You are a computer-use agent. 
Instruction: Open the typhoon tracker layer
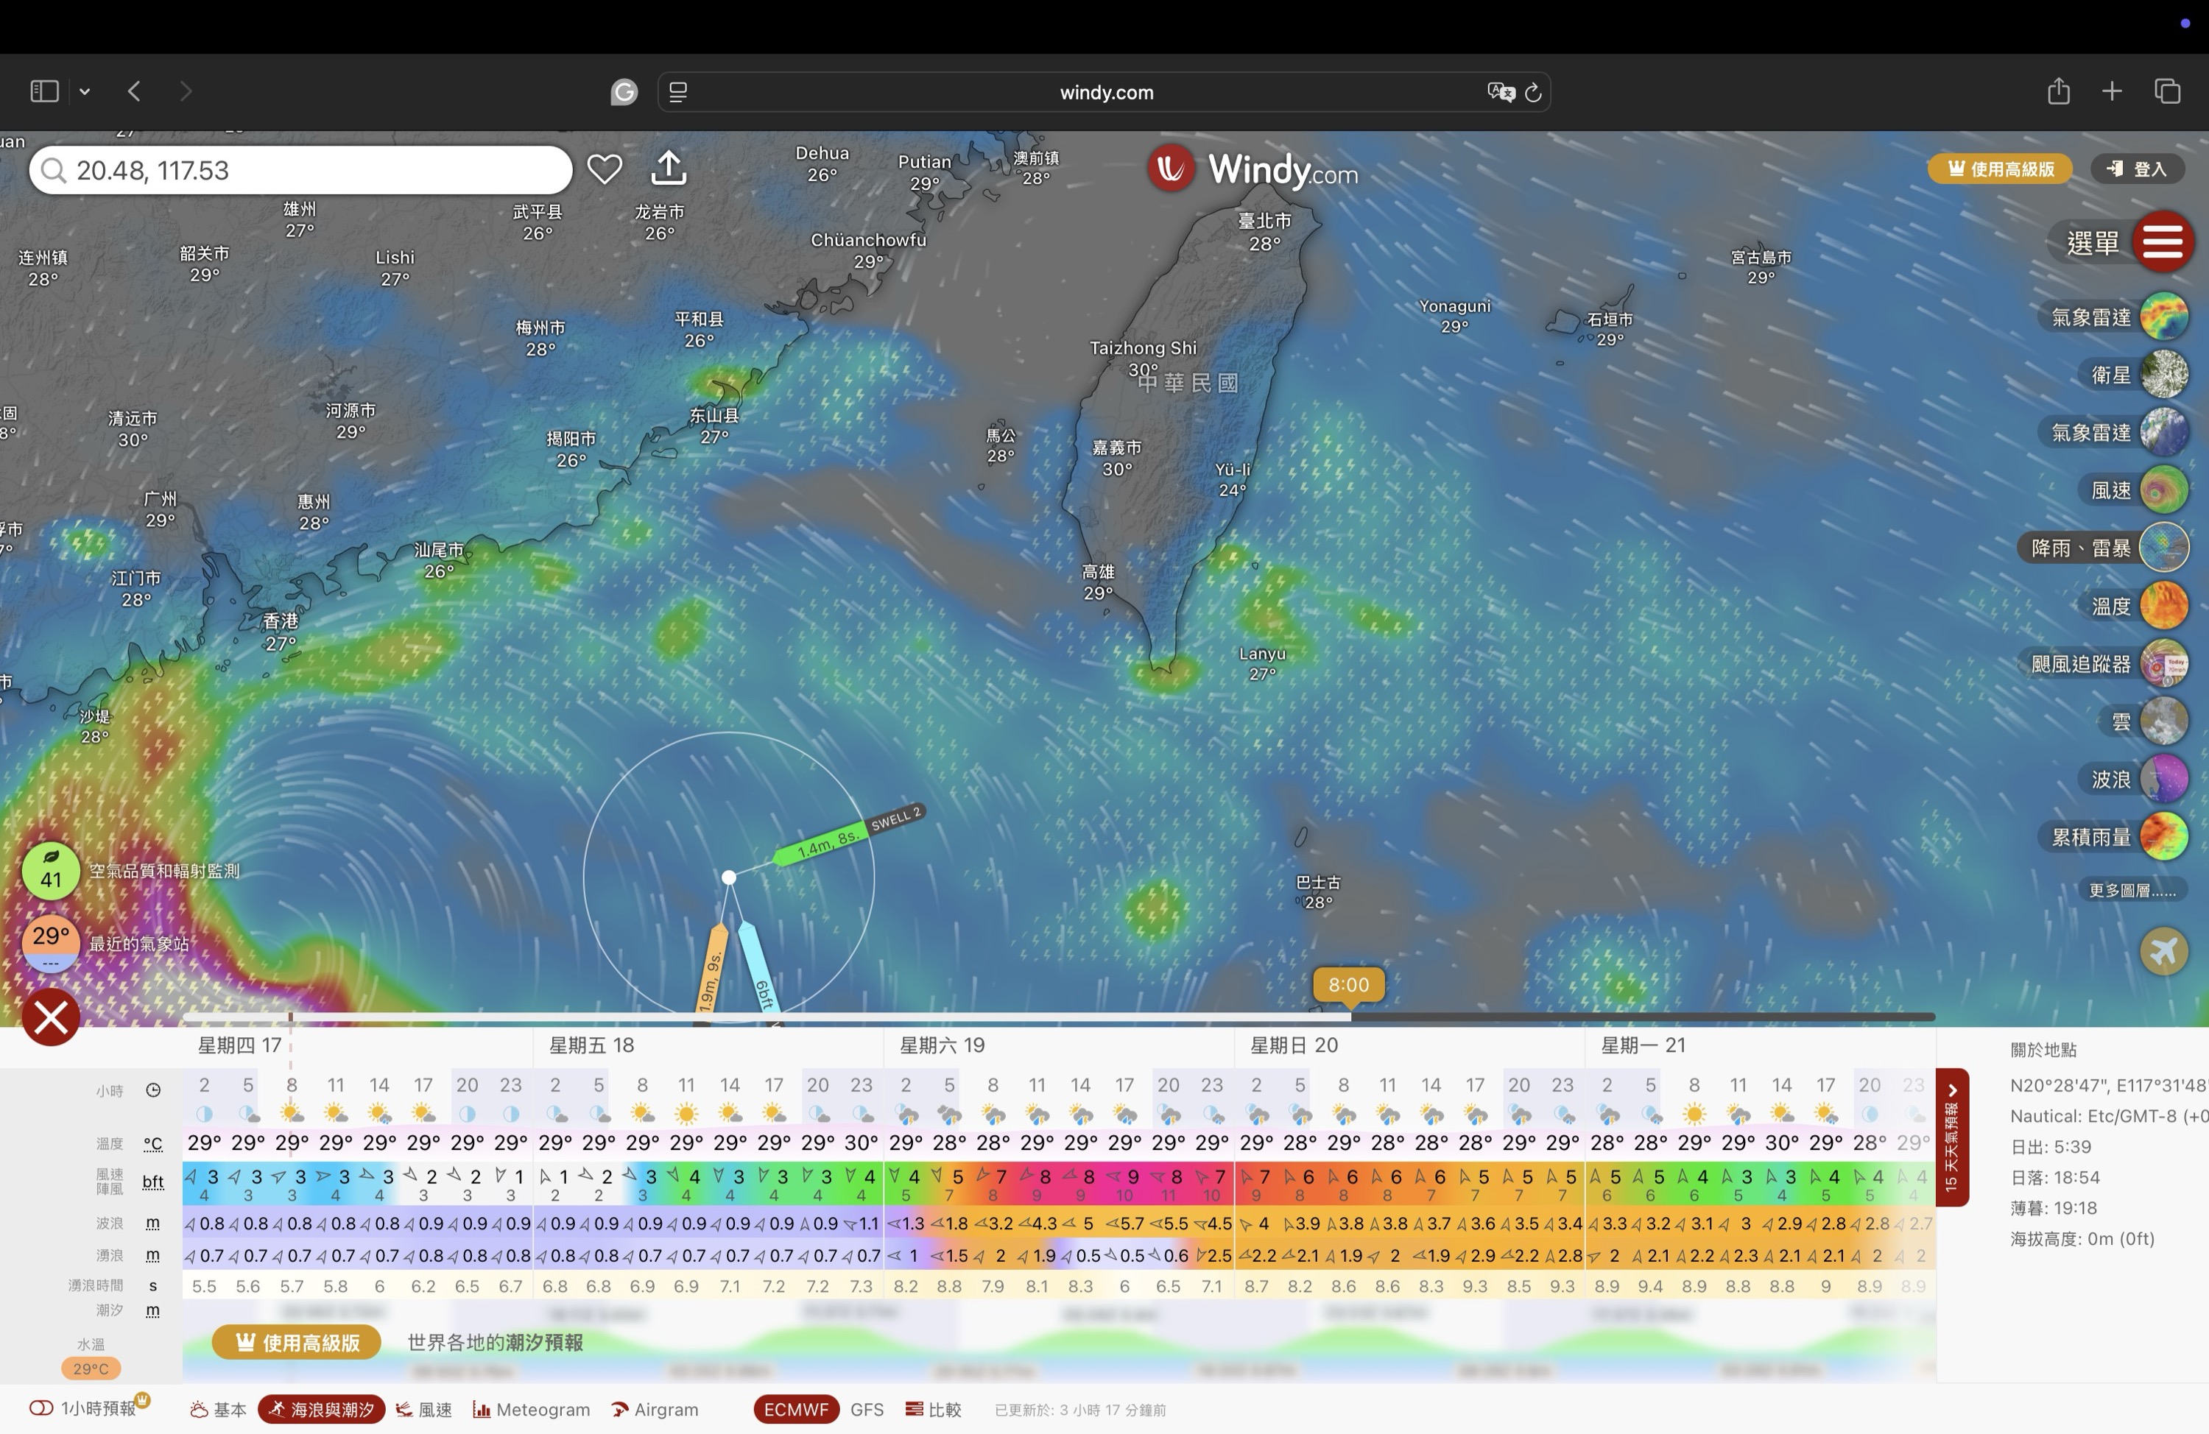coord(2163,664)
